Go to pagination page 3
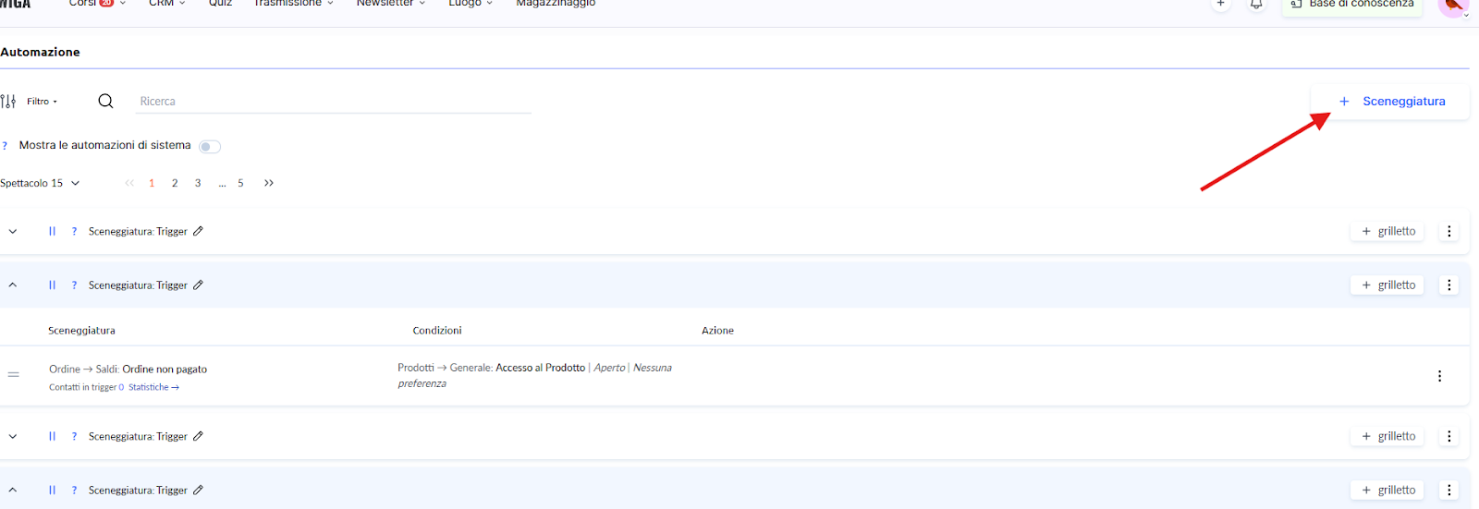Viewport: 1479px width, 509px height. [198, 183]
